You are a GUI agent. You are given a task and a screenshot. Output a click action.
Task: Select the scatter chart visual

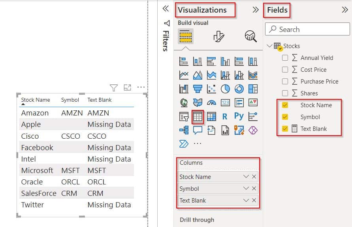click(211, 89)
